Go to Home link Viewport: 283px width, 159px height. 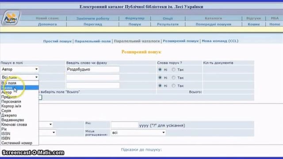[x=275, y=24]
